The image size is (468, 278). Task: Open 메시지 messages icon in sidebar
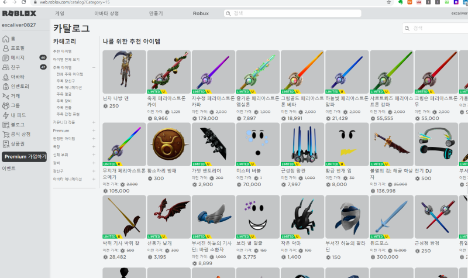coord(6,57)
